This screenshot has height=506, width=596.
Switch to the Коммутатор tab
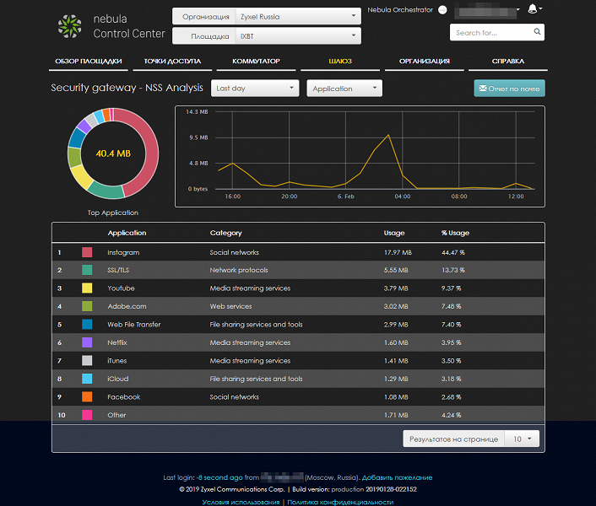(256, 62)
